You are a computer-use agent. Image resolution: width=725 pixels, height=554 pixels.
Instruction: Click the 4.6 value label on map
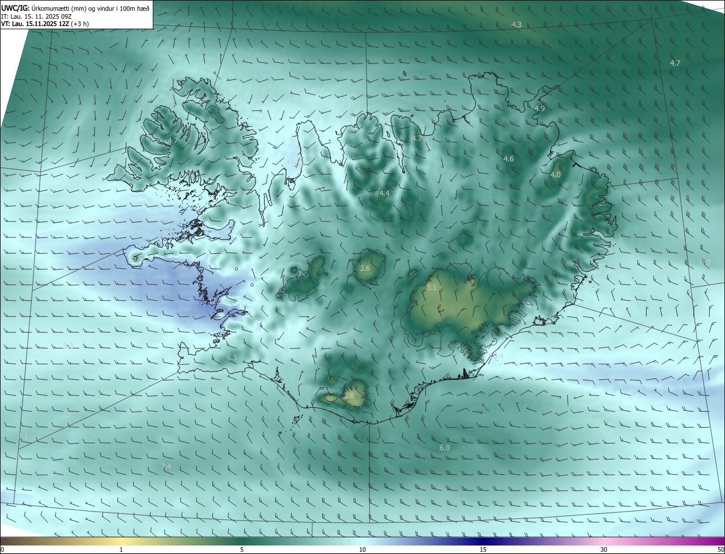click(x=509, y=159)
